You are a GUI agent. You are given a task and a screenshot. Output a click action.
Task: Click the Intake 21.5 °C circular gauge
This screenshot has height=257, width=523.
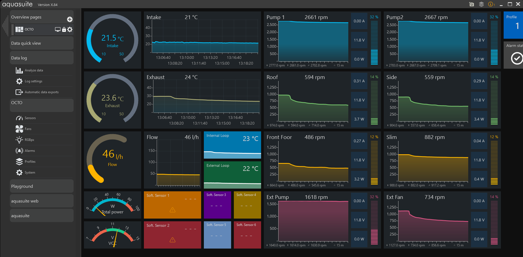pyautogui.click(x=112, y=40)
